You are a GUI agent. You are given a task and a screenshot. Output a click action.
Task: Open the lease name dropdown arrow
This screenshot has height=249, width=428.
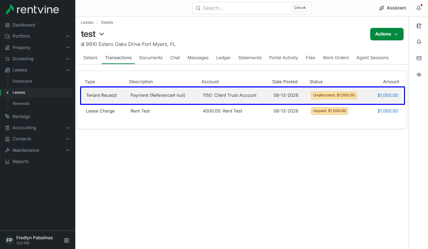(x=102, y=34)
